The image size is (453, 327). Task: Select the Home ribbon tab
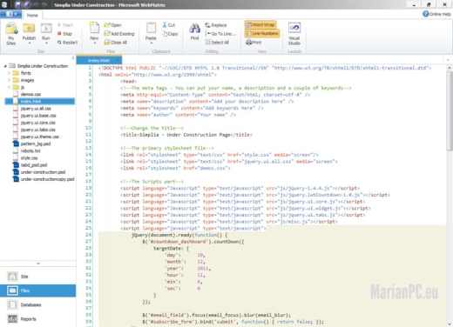pos(32,15)
